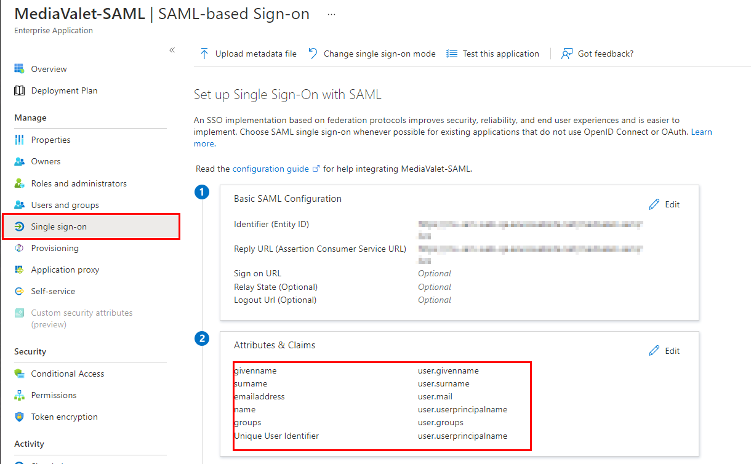Click the Self-service icon
Screen dimensions: 751x464
19,291
